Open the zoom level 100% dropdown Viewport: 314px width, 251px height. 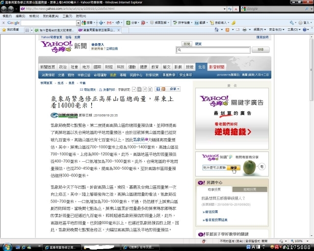(308, 241)
